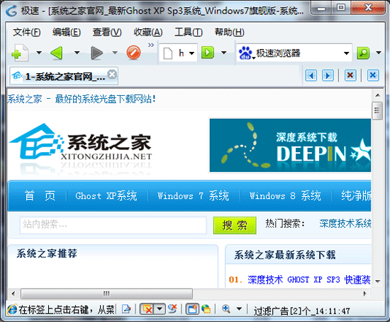This screenshot has height=322, width=390.
Task: Click the horizontal scroll left arrow
Action: (x=13, y=294)
